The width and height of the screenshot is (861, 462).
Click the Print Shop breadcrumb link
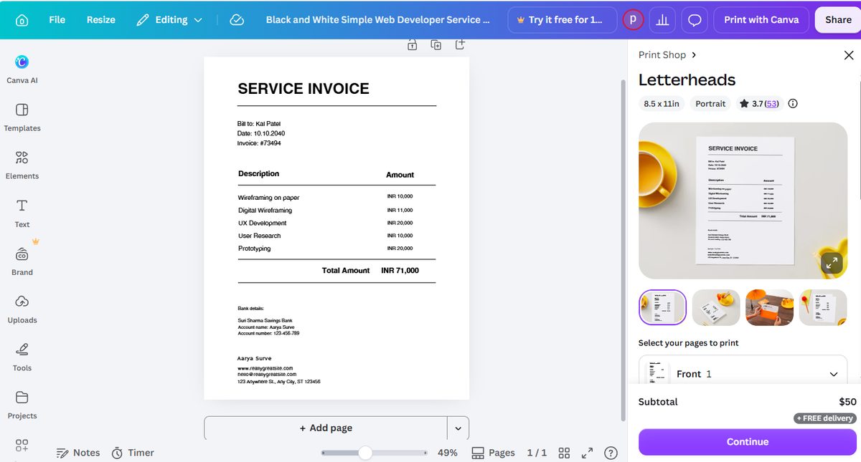(x=662, y=55)
